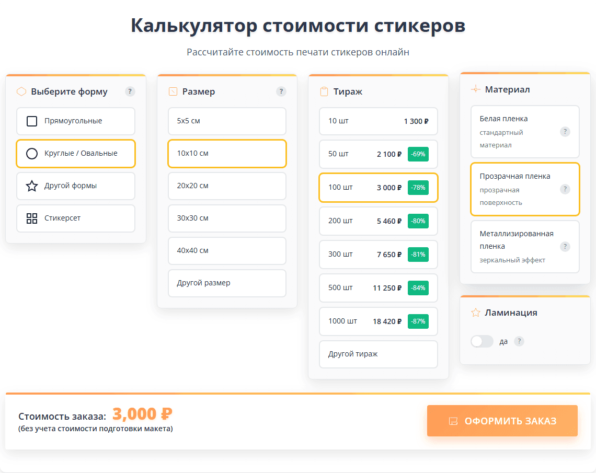Select the 100 шт quantity
The image size is (596, 473).
(x=378, y=187)
